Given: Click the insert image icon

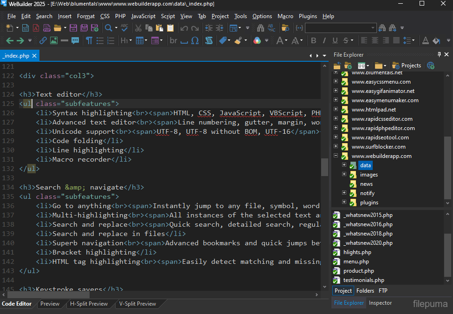Looking at the screenshot, I should point(53,40).
